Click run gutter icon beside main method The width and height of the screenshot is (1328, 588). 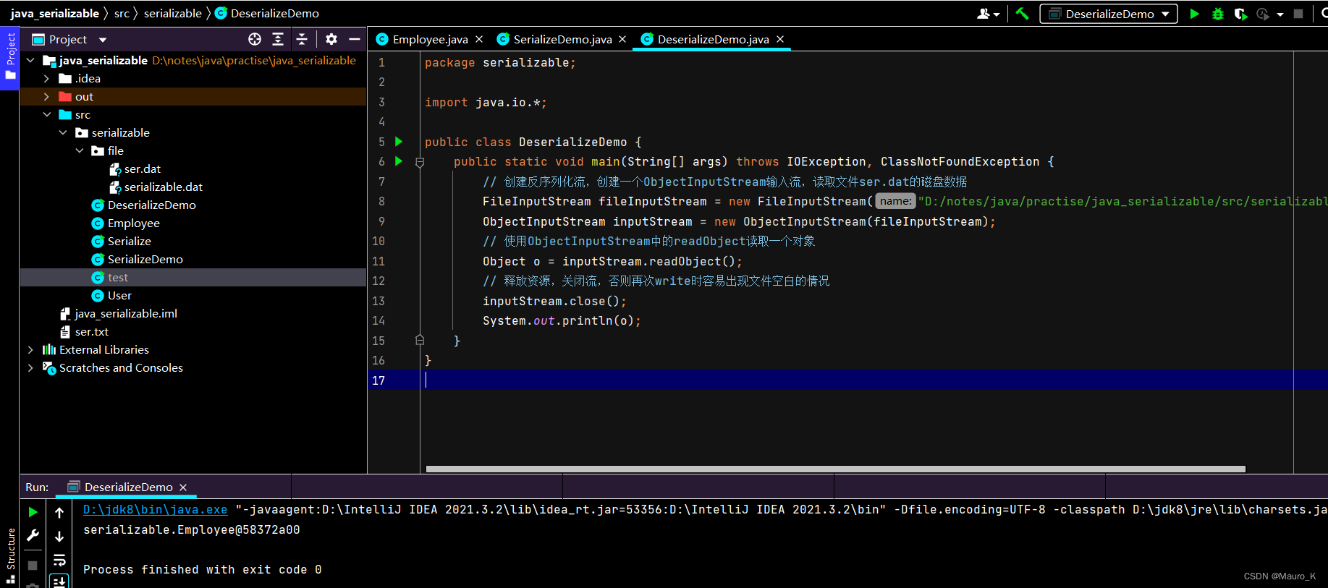pyautogui.click(x=399, y=161)
